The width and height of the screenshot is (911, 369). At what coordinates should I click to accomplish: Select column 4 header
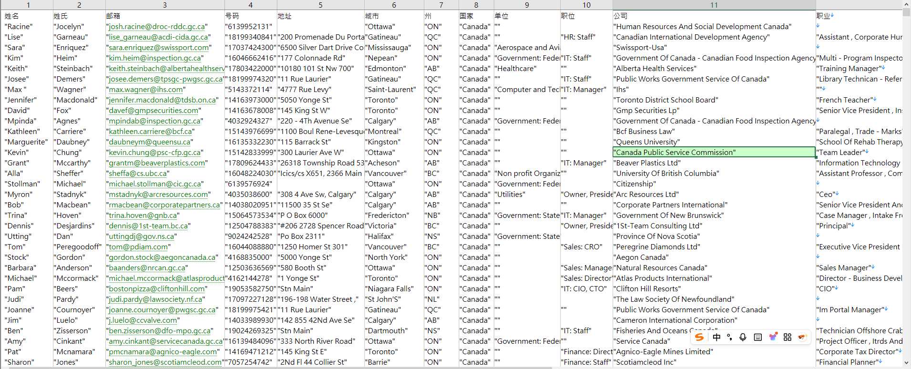click(x=251, y=5)
